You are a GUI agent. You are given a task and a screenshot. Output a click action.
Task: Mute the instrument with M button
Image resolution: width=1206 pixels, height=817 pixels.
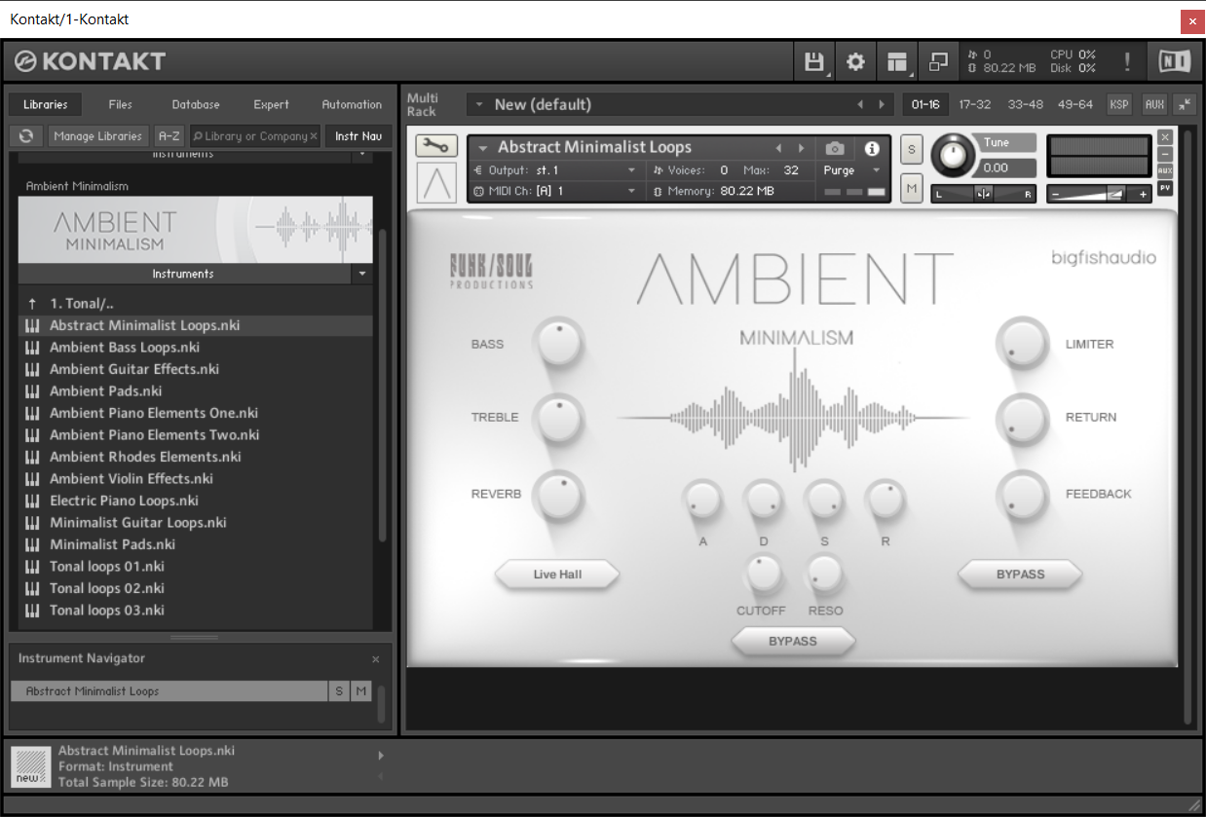(911, 189)
